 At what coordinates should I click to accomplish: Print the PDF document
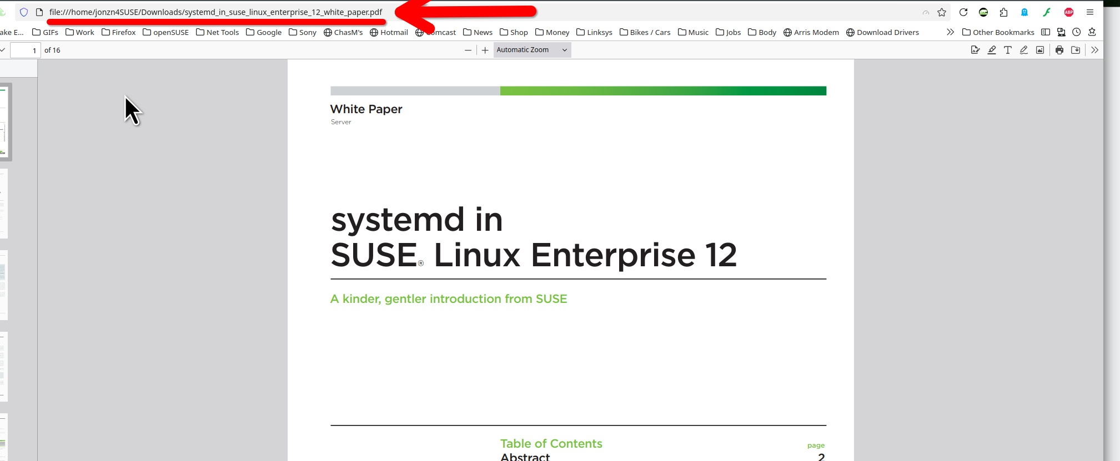(1059, 50)
